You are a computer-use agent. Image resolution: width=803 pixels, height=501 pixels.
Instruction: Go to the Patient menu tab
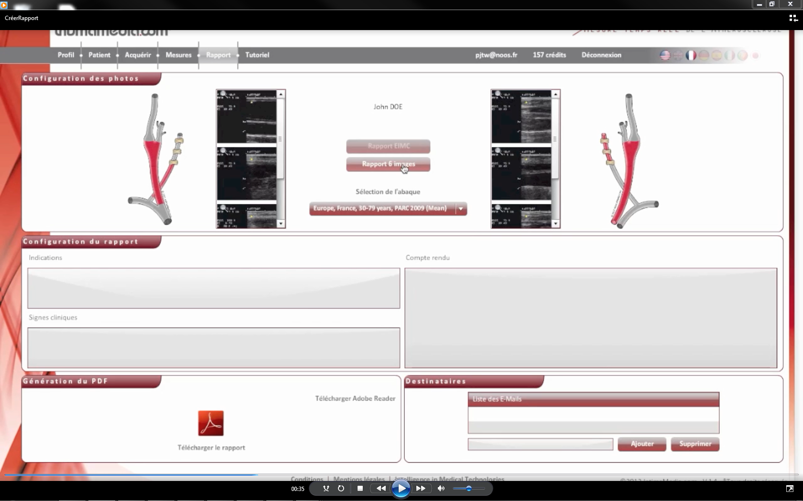[99, 55]
